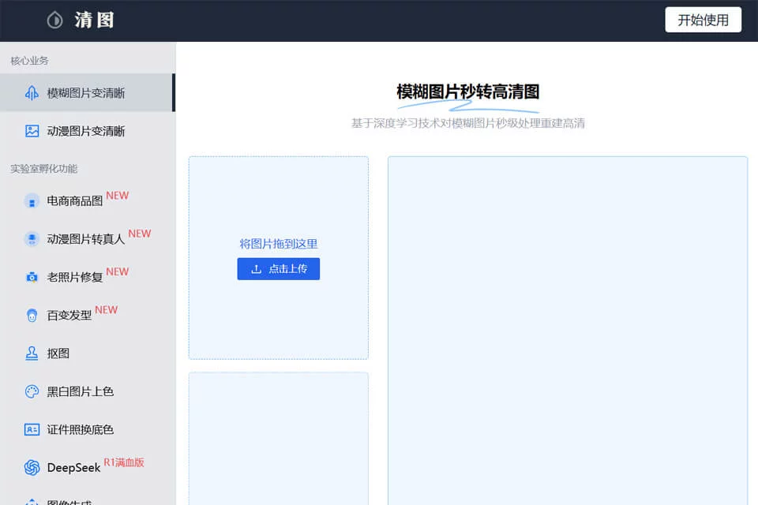The height and width of the screenshot is (505, 758).
Task: Open 黑白图片上色 tool
Action: [88, 391]
